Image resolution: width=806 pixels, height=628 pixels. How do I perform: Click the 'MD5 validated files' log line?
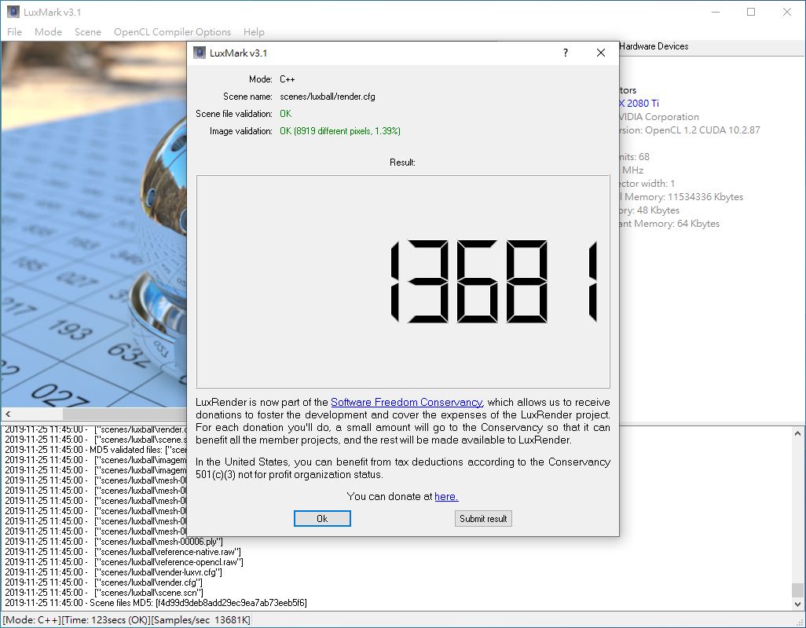coord(96,450)
